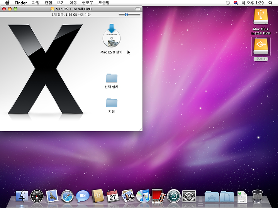The height and width of the screenshot is (208, 278).
Task: Launch Dashboard from the Dock
Action: click(x=37, y=196)
